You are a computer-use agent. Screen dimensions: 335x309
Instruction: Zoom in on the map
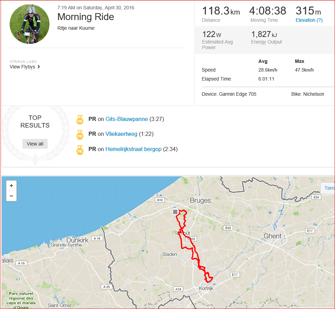tap(11, 186)
